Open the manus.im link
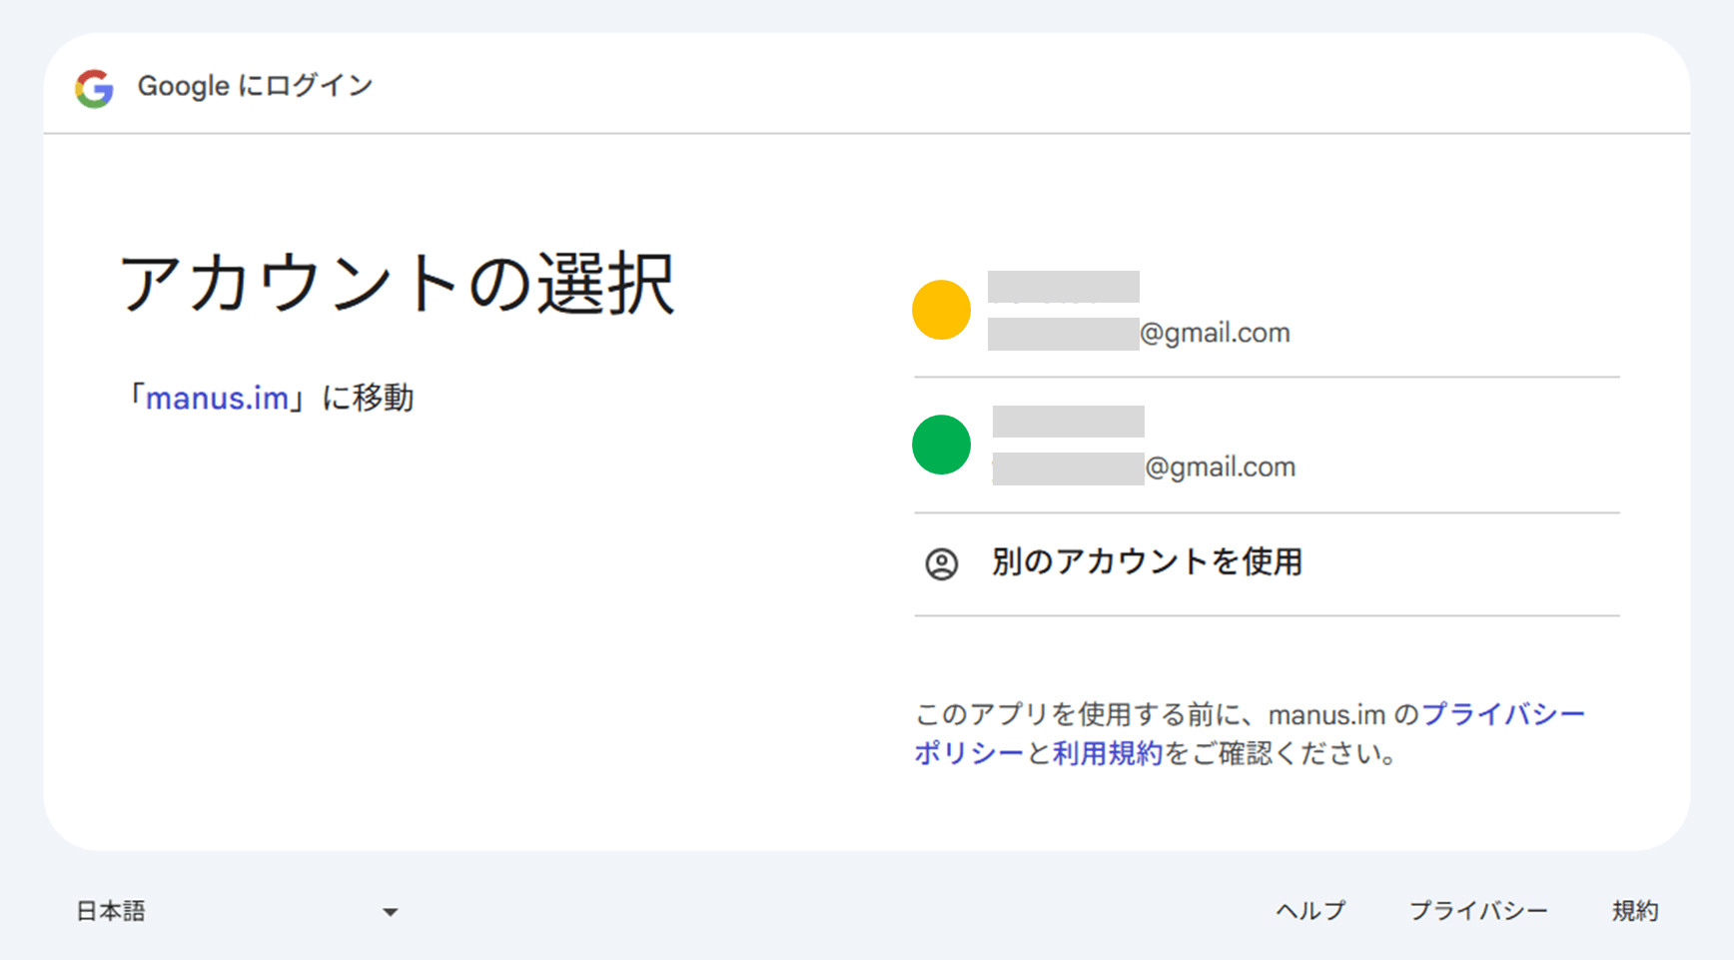Viewport: 1734px width, 960px height. click(x=217, y=399)
